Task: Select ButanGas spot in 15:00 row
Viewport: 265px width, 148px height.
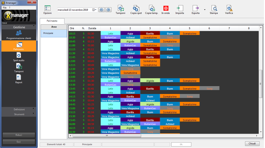Action: coord(150,108)
